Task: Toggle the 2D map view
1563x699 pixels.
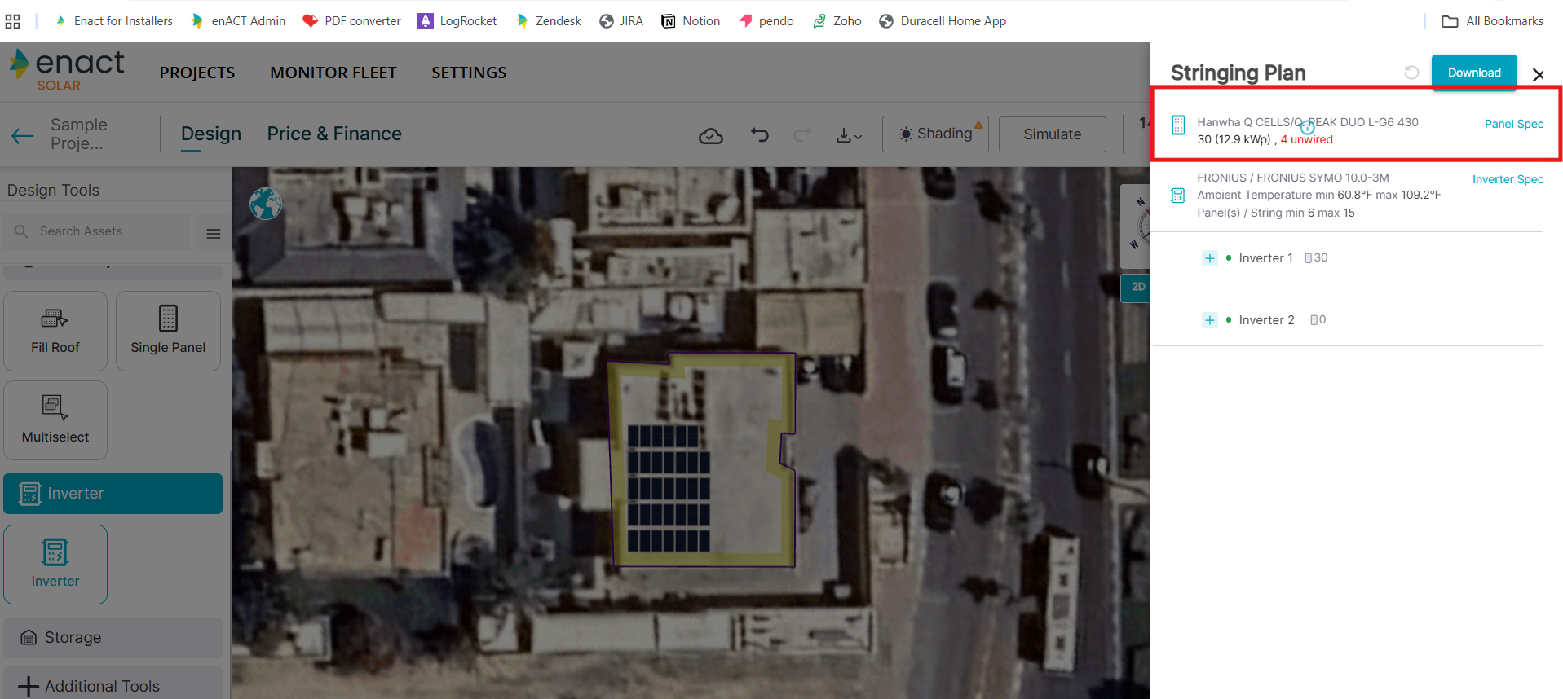Action: [x=1137, y=288]
